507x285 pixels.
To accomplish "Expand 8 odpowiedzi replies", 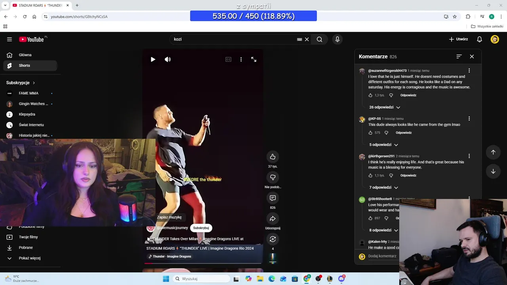I will pyautogui.click(x=383, y=230).
